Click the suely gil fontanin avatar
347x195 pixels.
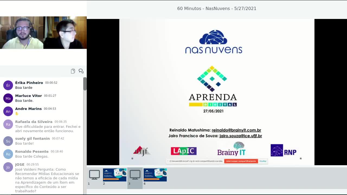[8, 141]
